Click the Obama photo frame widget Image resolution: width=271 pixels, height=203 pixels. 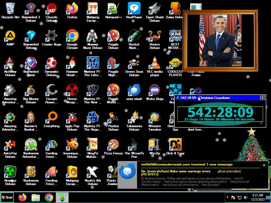pos(220,41)
